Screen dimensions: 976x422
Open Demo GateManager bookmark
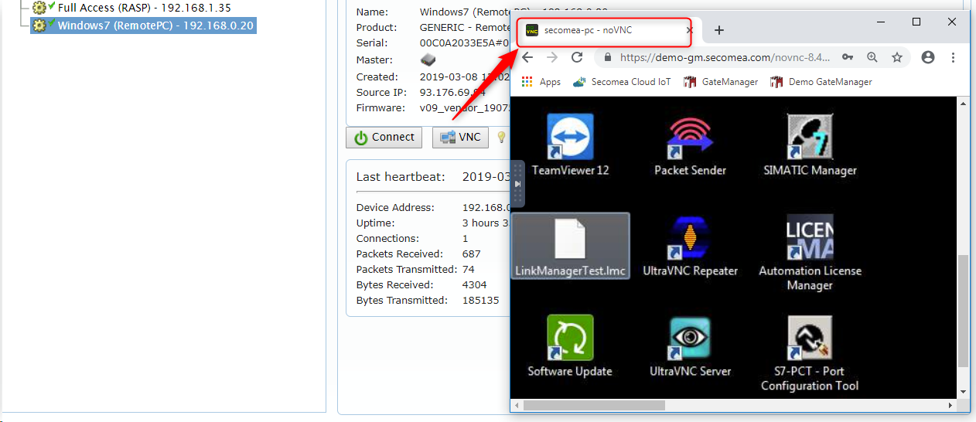coord(821,82)
